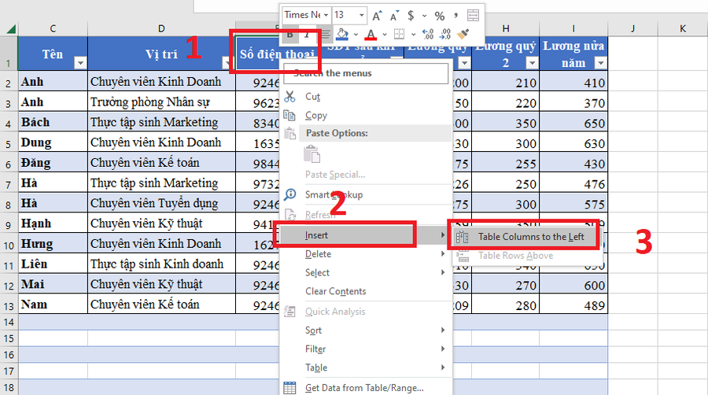Click cell 'Chuyên viên Tuyển dụng'
This screenshot has width=708, height=395.
click(x=161, y=204)
